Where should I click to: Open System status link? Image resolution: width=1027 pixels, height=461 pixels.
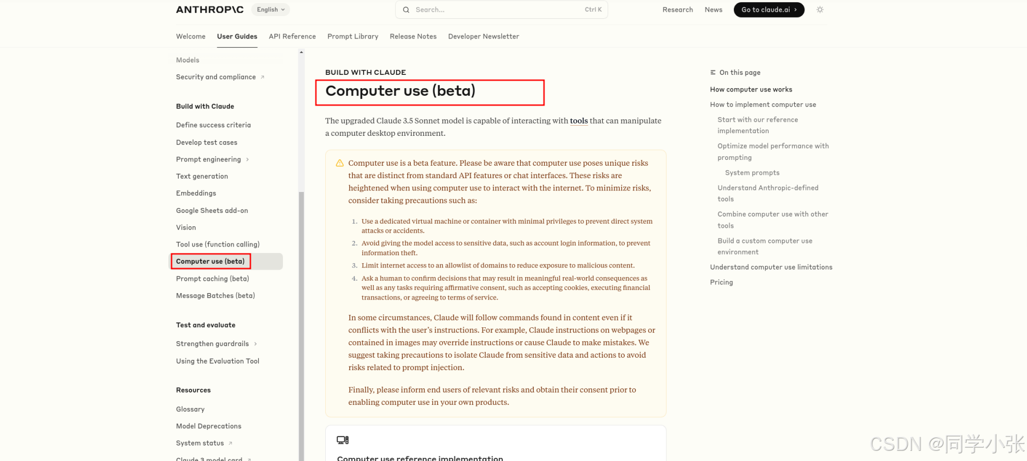tap(200, 443)
